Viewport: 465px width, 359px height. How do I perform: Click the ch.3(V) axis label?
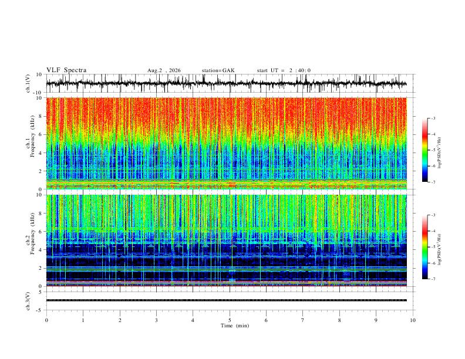28,301
